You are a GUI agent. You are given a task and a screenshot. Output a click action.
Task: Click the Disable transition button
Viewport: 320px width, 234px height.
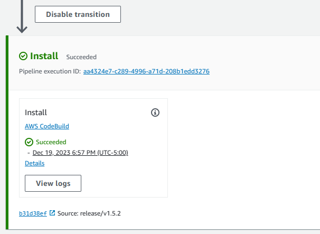pos(78,14)
